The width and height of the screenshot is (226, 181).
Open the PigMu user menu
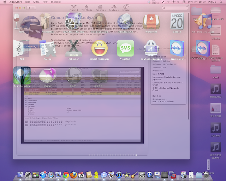(212, 2)
